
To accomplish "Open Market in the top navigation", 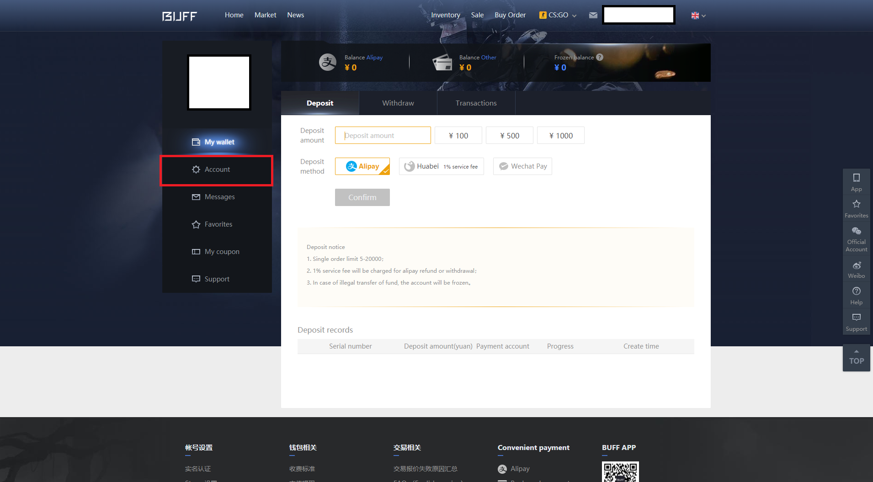I will [266, 15].
